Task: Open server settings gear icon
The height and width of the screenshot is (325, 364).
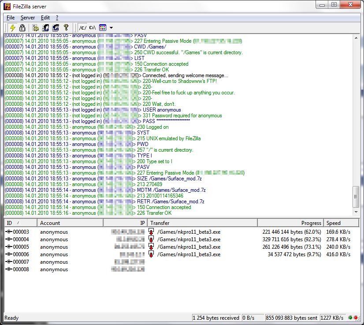Action: pyautogui.click(x=36, y=28)
